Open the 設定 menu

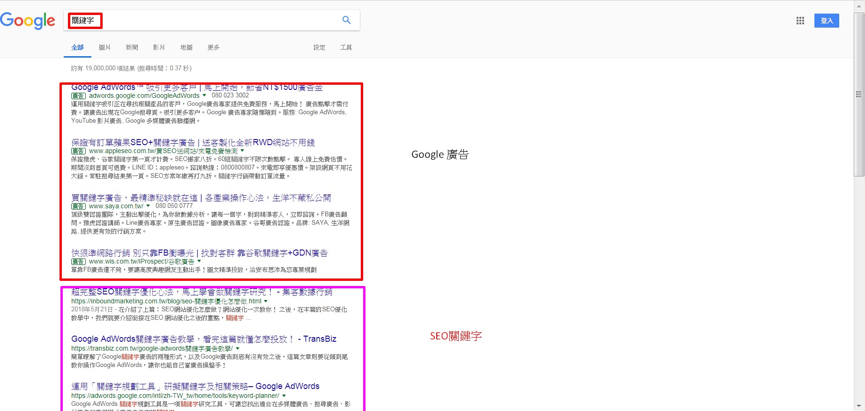(320, 47)
